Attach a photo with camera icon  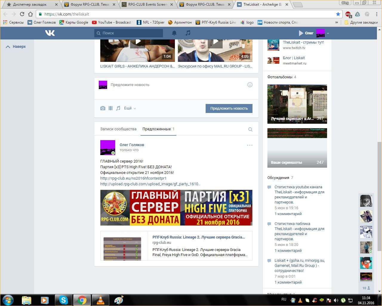coord(103,108)
